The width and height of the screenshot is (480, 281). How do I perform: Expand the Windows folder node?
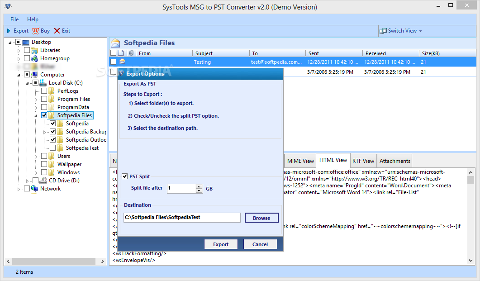coord(36,173)
